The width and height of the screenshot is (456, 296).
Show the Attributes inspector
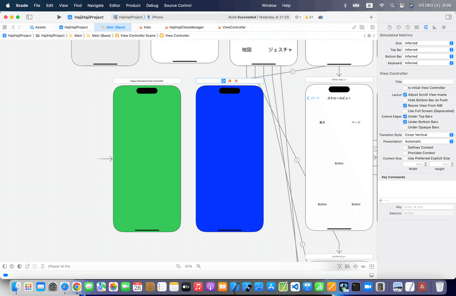(x=426, y=27)
